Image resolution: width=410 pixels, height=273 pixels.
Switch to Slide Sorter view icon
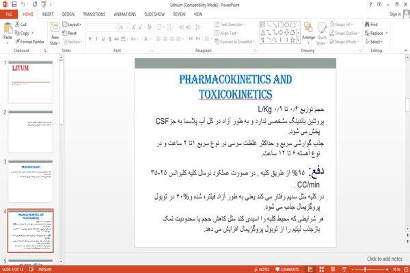(x=322, y=270)
